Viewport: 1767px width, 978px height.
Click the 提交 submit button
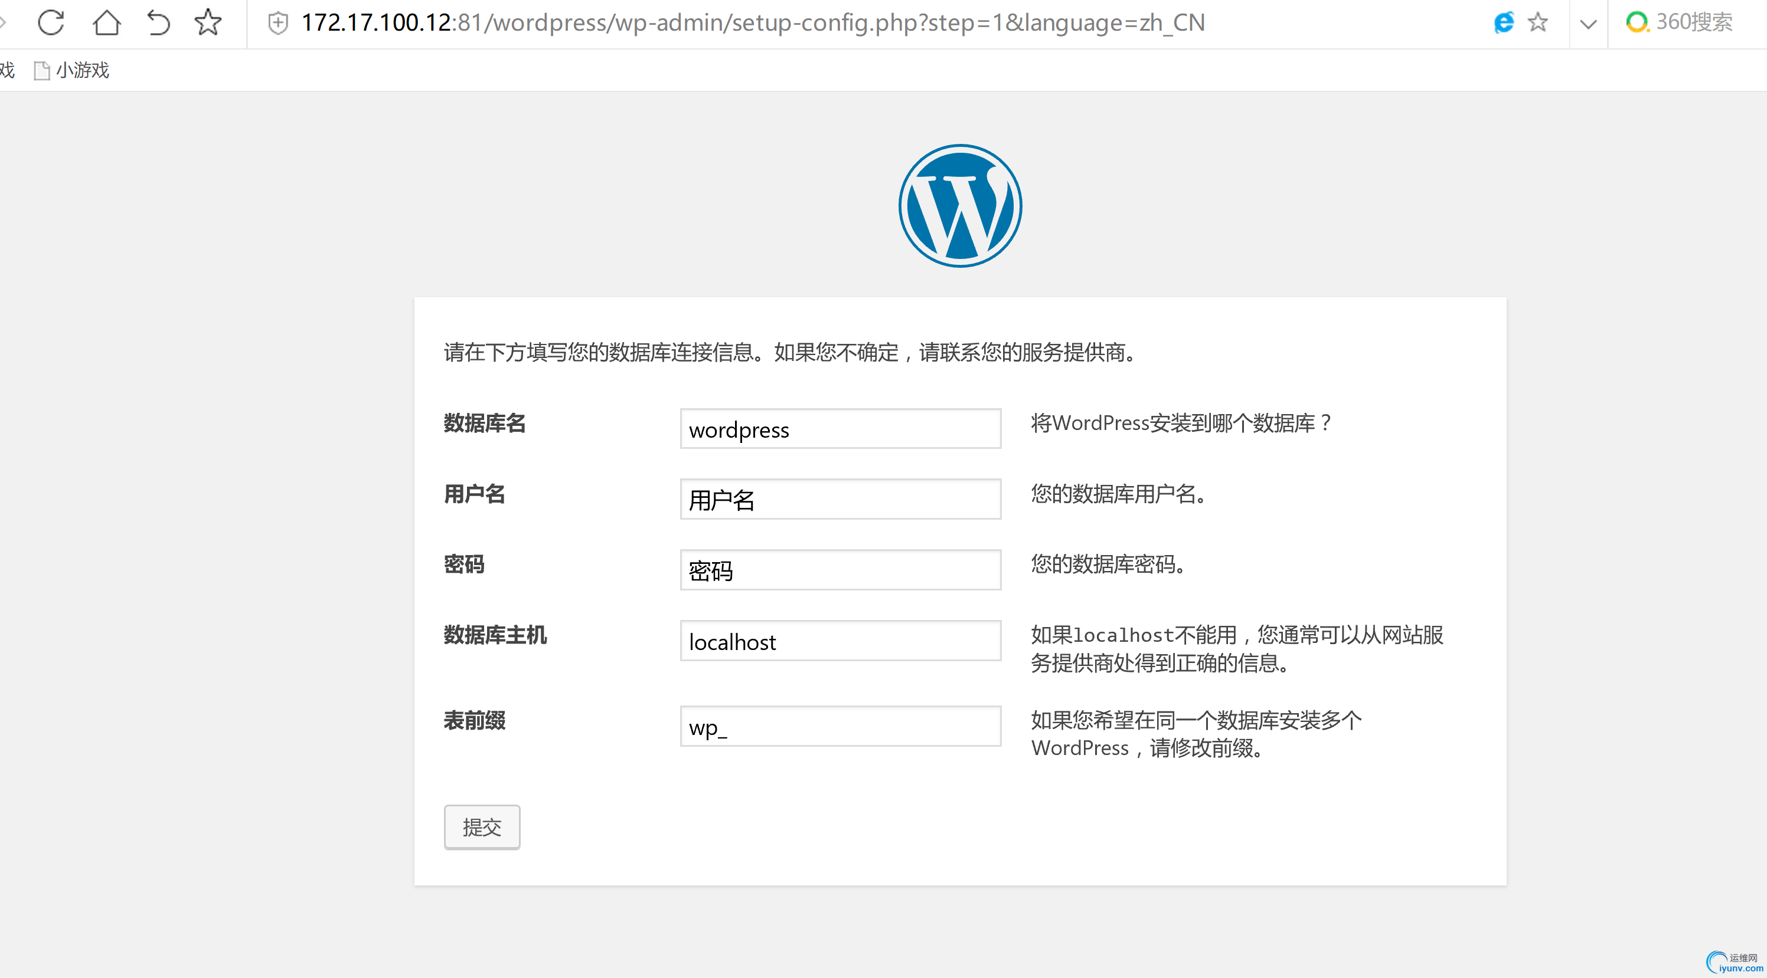[x=482, y=827]
